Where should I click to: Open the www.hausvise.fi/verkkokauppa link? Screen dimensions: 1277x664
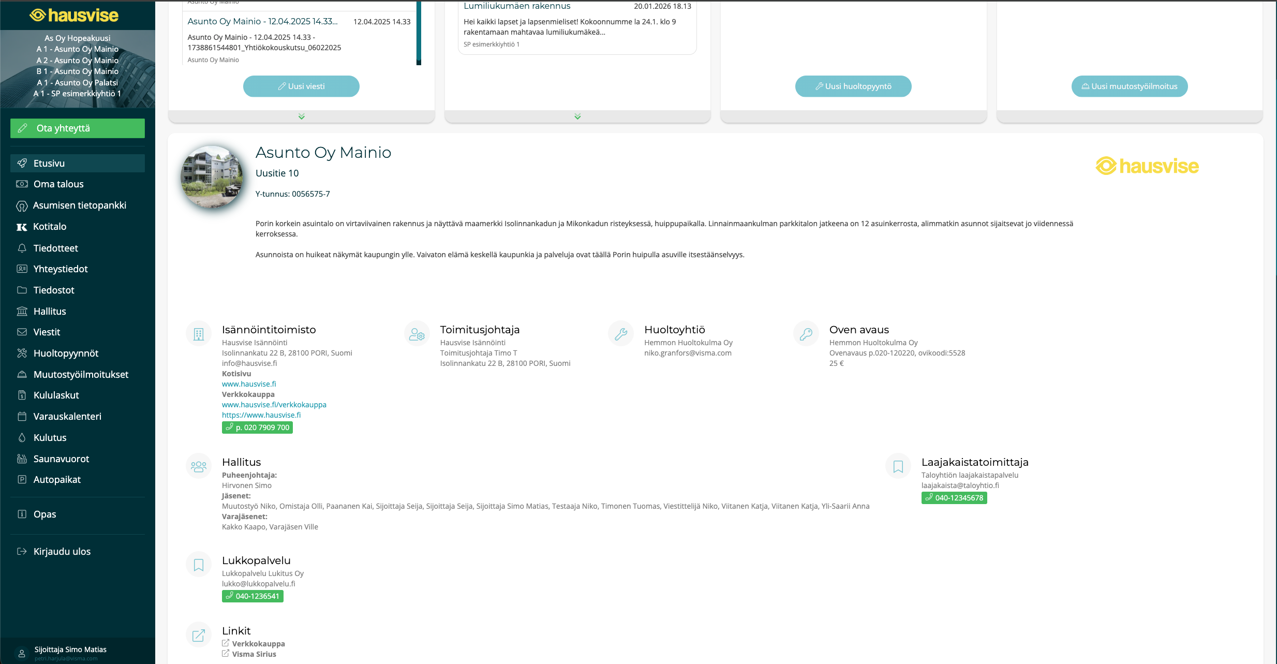pos(274,405)
